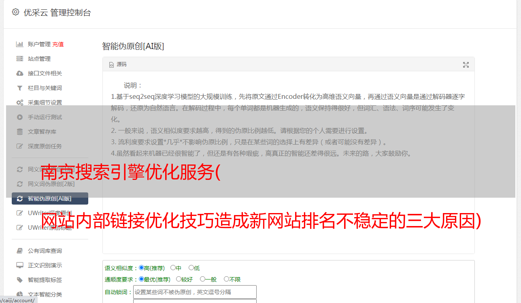Click the 栏目与关键词 filter icon
521x303 pixels.
[19, 88]
